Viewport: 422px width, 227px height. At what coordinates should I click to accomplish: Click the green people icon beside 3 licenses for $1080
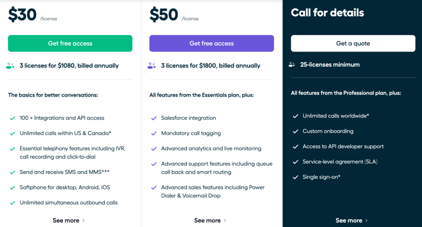(x=10, y=66)
